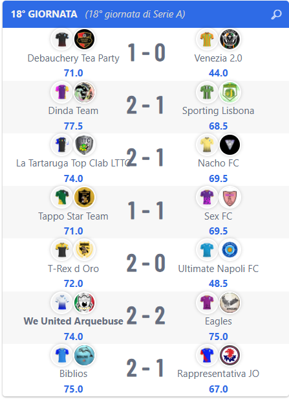Click Nacho FC black triangle logo
Image resolution: width=289 pixels, height=399 pixels.
click(230, 144)
